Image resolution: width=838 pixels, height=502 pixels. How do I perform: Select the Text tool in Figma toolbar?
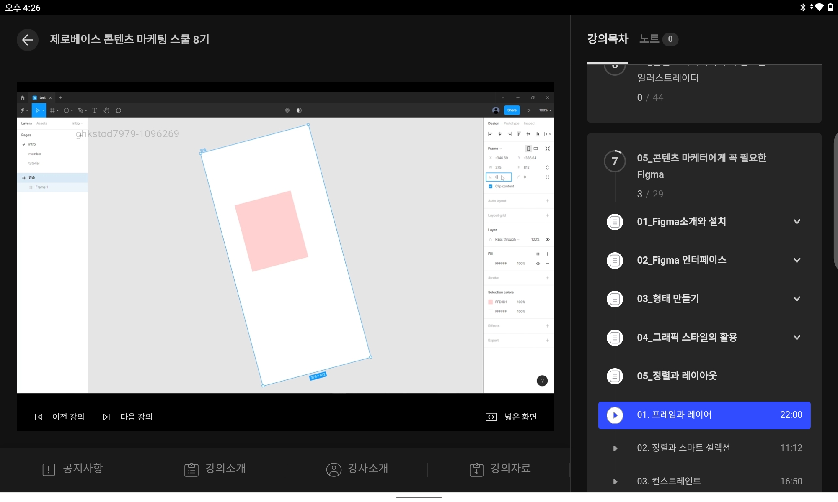[x=94, y=110]
